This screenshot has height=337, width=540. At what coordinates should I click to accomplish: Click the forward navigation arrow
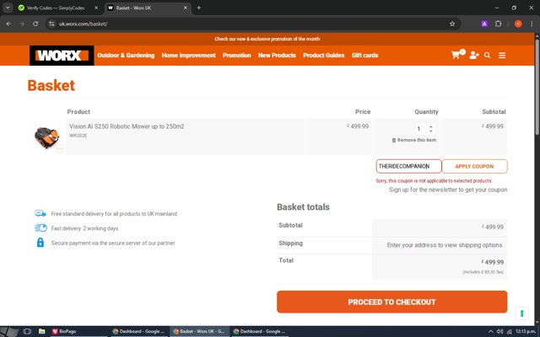(22, 24)
